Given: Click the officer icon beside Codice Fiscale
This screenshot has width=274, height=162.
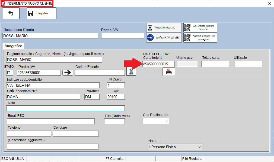Looking at the screenshot, I should (131, 72).
